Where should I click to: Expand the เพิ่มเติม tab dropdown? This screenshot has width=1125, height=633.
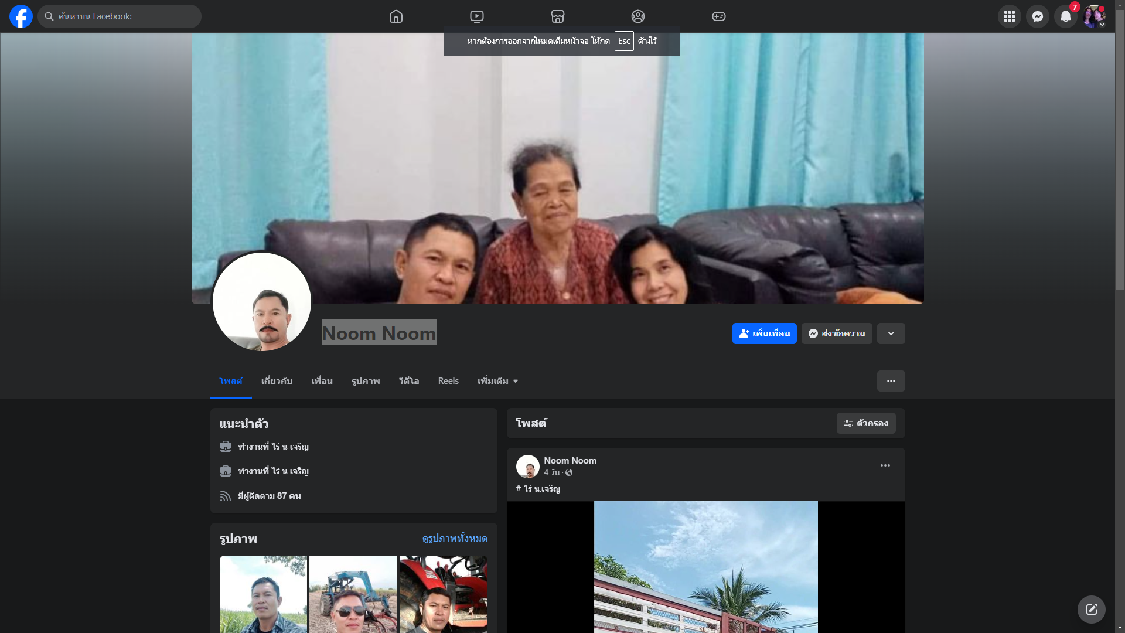pyautogui.click(x=497, y=381)
